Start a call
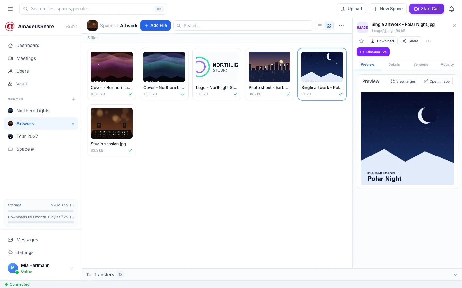 [427, 9]
